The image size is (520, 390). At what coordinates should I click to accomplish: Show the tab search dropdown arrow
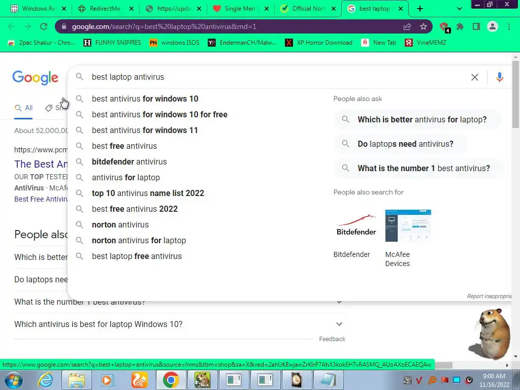(459, 9)
